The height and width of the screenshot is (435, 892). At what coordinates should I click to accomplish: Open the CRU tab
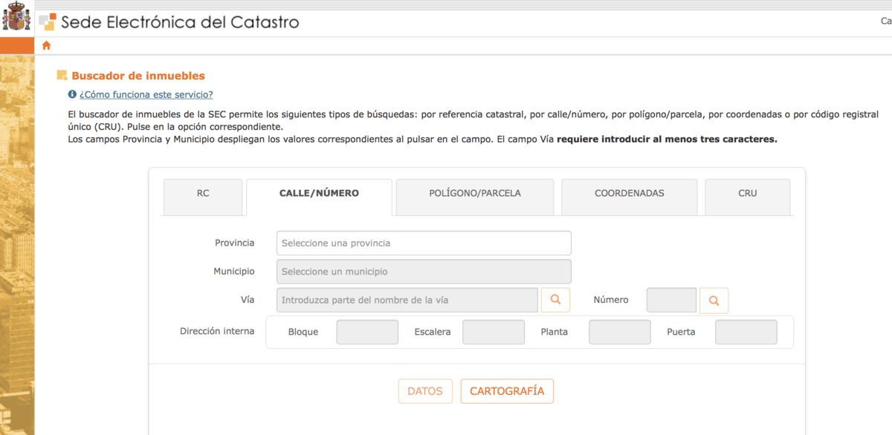(748, 197)
